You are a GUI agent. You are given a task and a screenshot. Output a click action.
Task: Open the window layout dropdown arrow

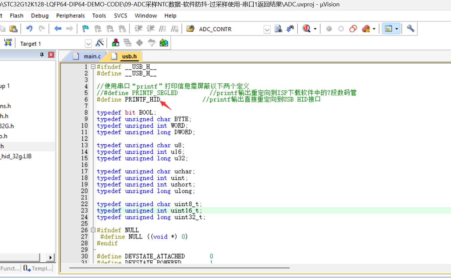click(397, 29)
